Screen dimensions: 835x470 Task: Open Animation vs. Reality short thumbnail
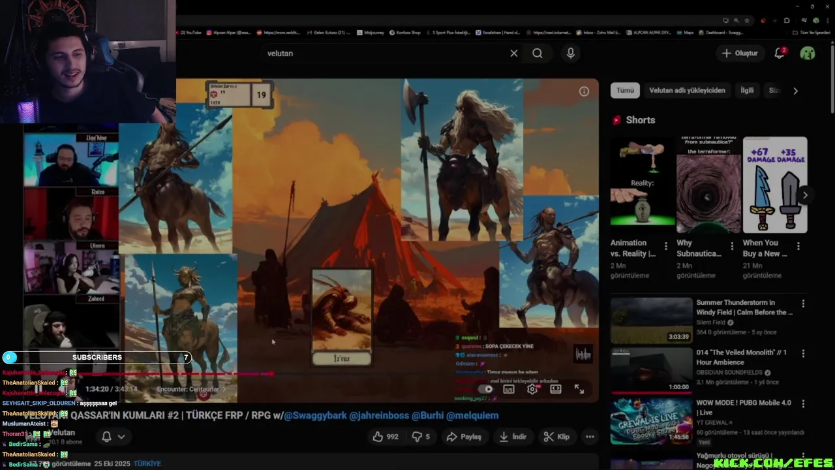(643, 185)
